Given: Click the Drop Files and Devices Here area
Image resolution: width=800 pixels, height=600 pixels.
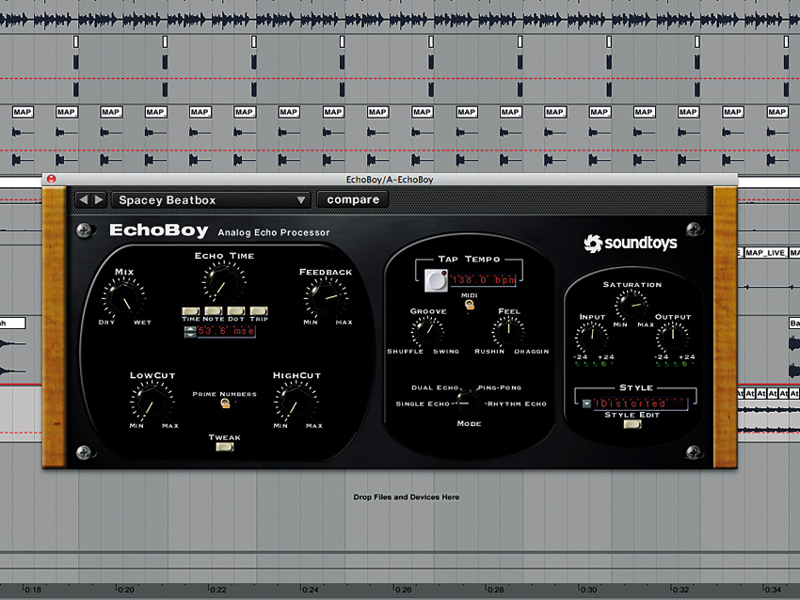Looking at the screenshot, I should click(407, 497).
